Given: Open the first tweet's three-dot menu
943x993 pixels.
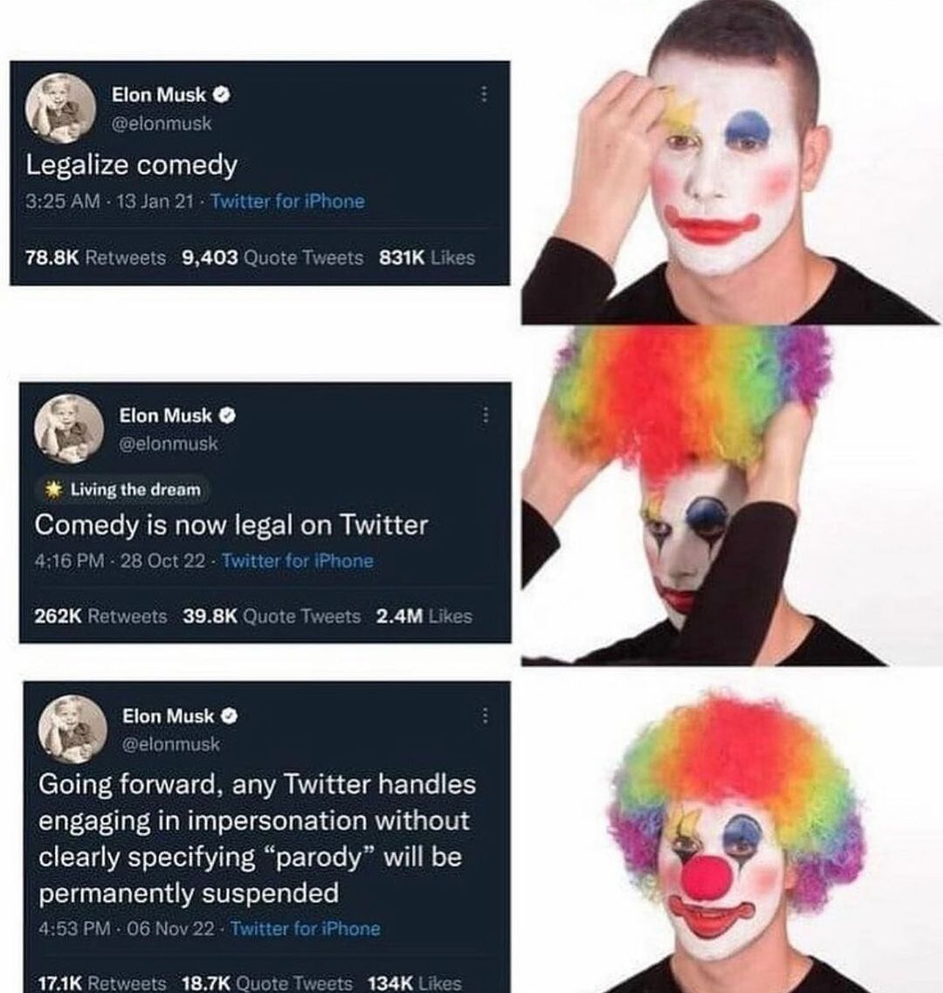Looking at the screenshot, I should 483,94.
